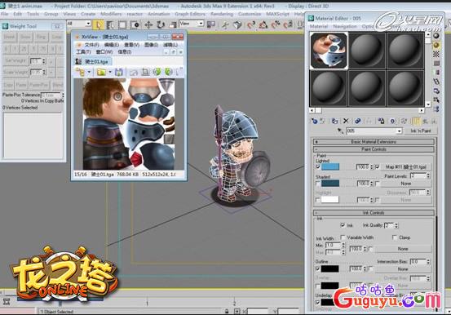Image resolution: width=451 pixels, height=315 pixels.
Task: Click the Lighted Map #11 button
Action: pyautogui.click(x=406, y=166)
